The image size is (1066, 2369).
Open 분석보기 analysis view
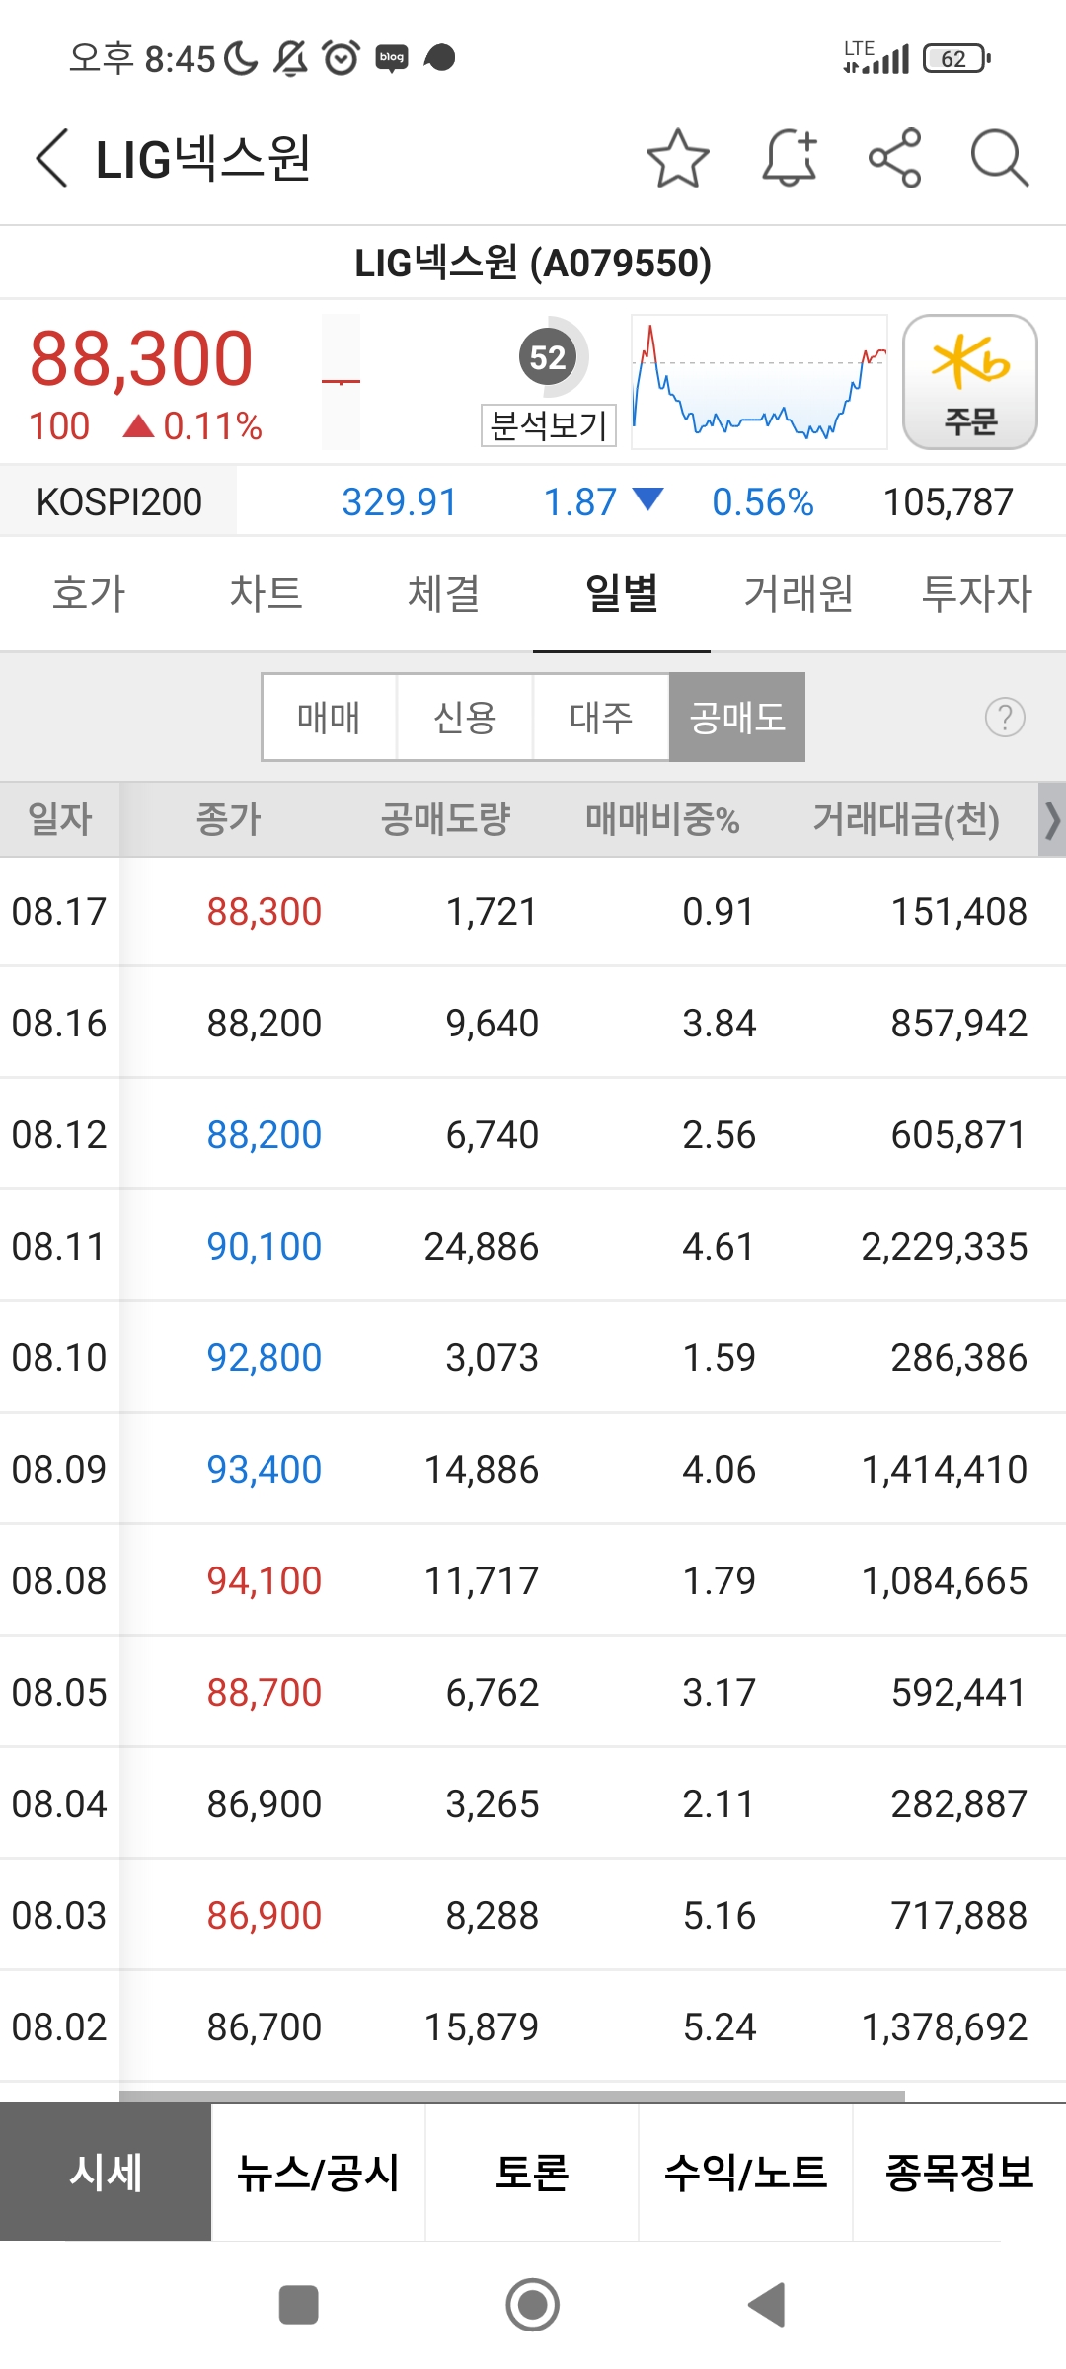coord(549,425)
